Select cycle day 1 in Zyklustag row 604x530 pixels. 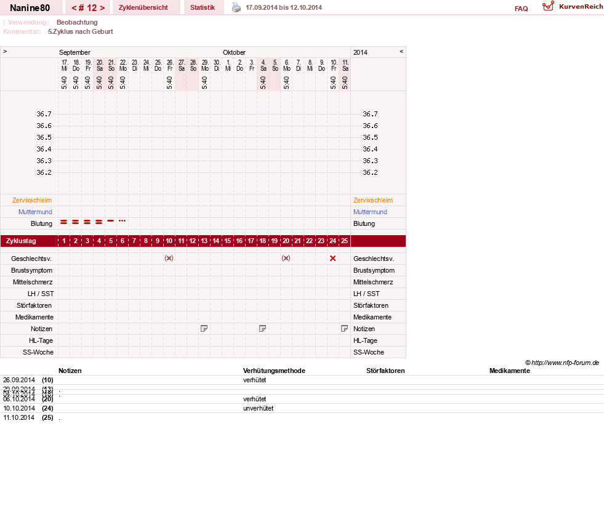tap(64, 241)
